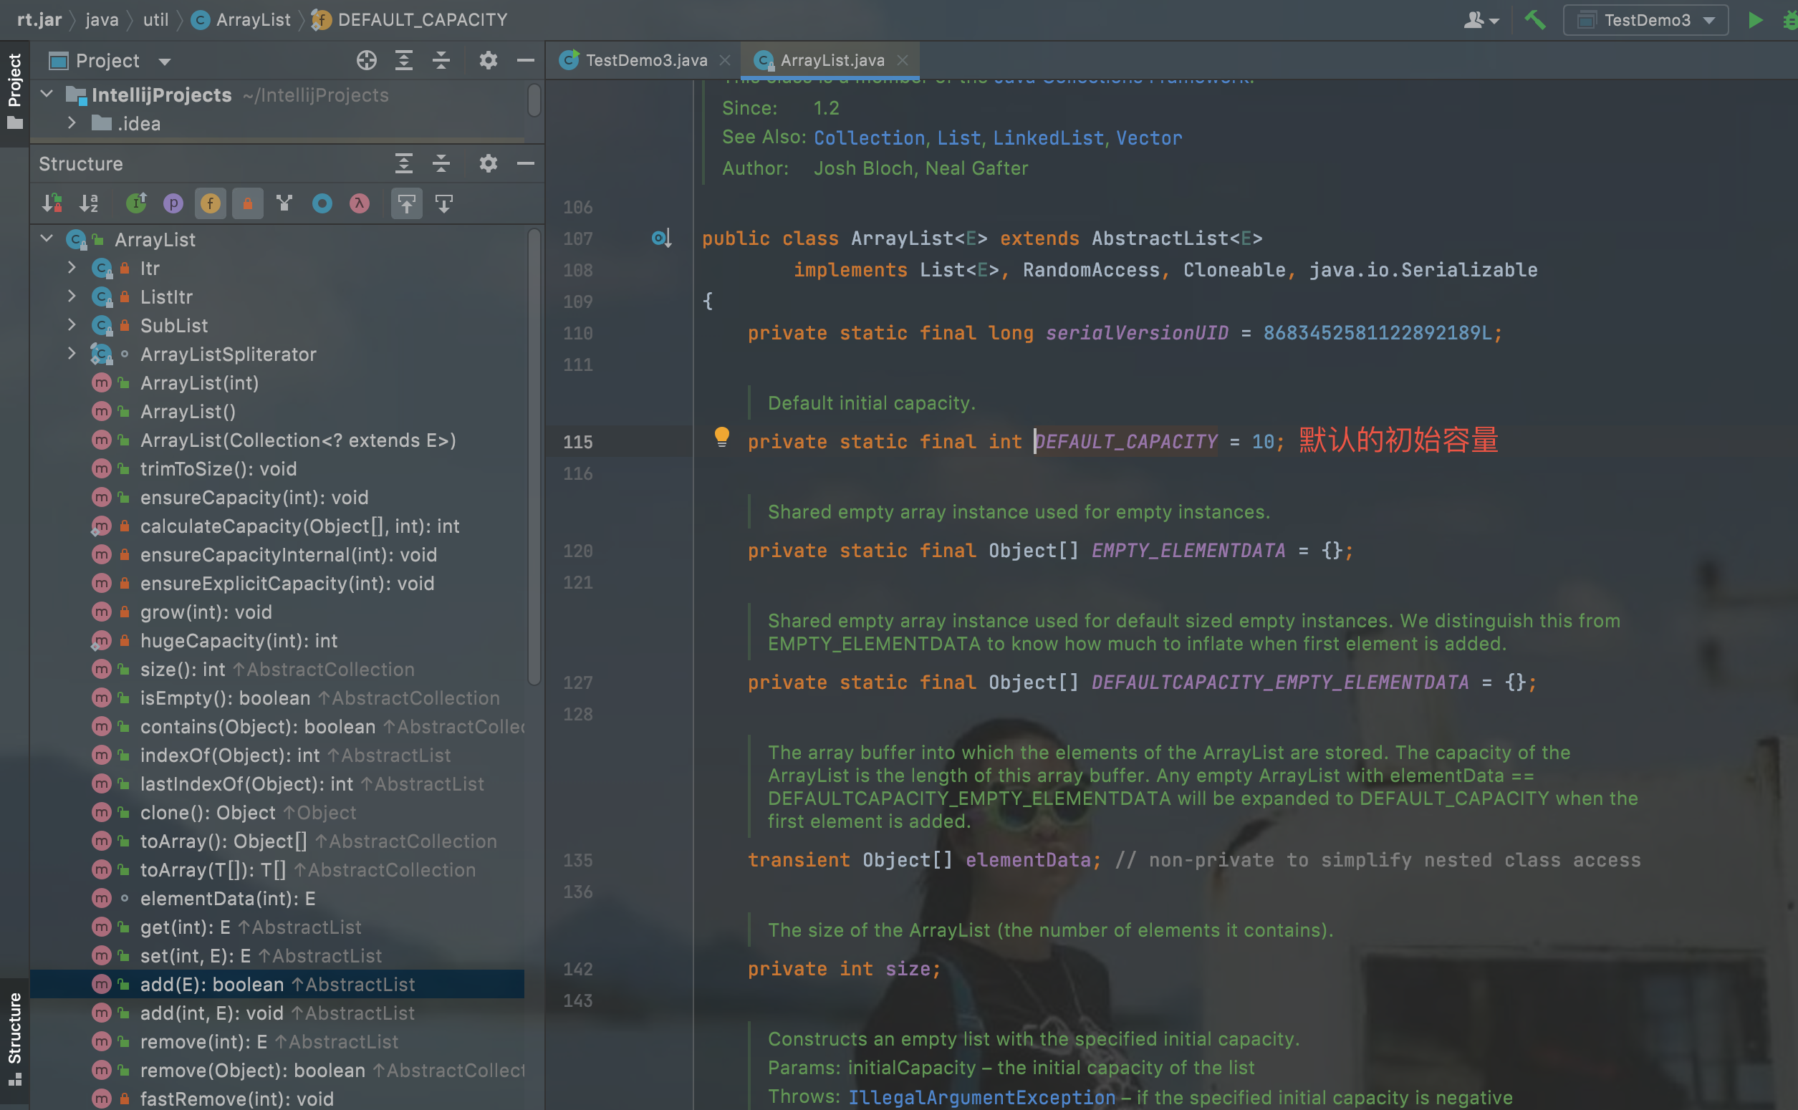Open the IllegalArgumentException doc link
Screen dimensions: 1798x1110
981,1098
